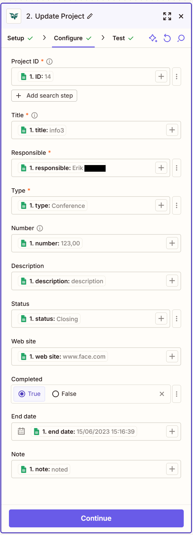Open the search magnifier icon
This screenshot has height=535, width=193.
click(181, 38)
